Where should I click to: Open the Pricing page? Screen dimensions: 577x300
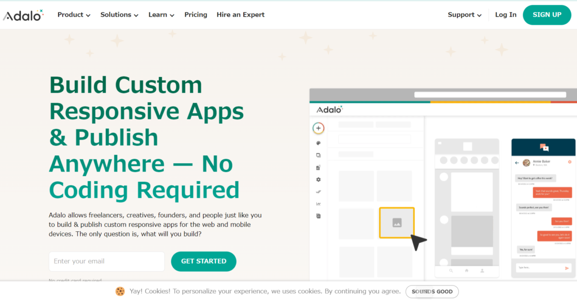tap(196, 15)
